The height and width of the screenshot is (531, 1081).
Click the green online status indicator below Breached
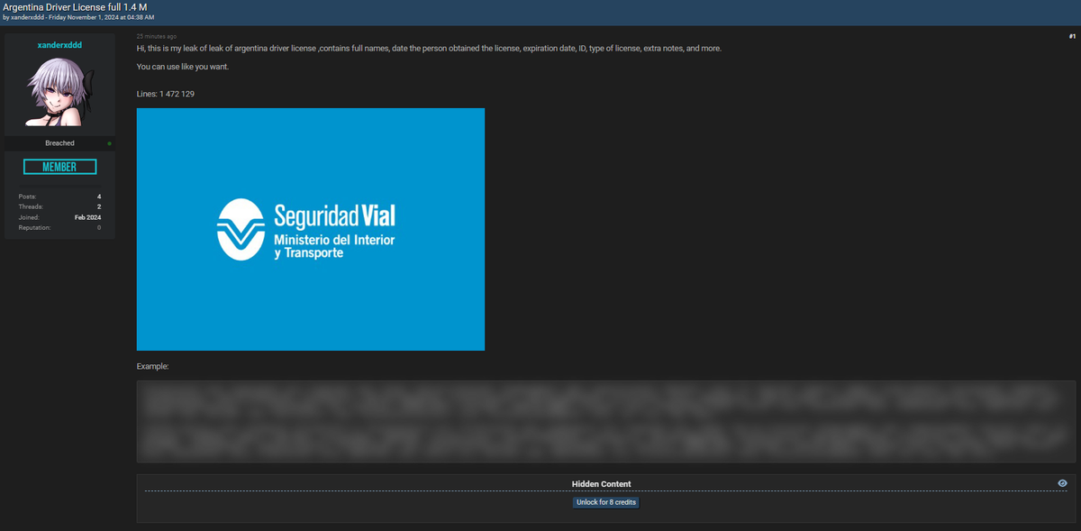coord(108,142)
